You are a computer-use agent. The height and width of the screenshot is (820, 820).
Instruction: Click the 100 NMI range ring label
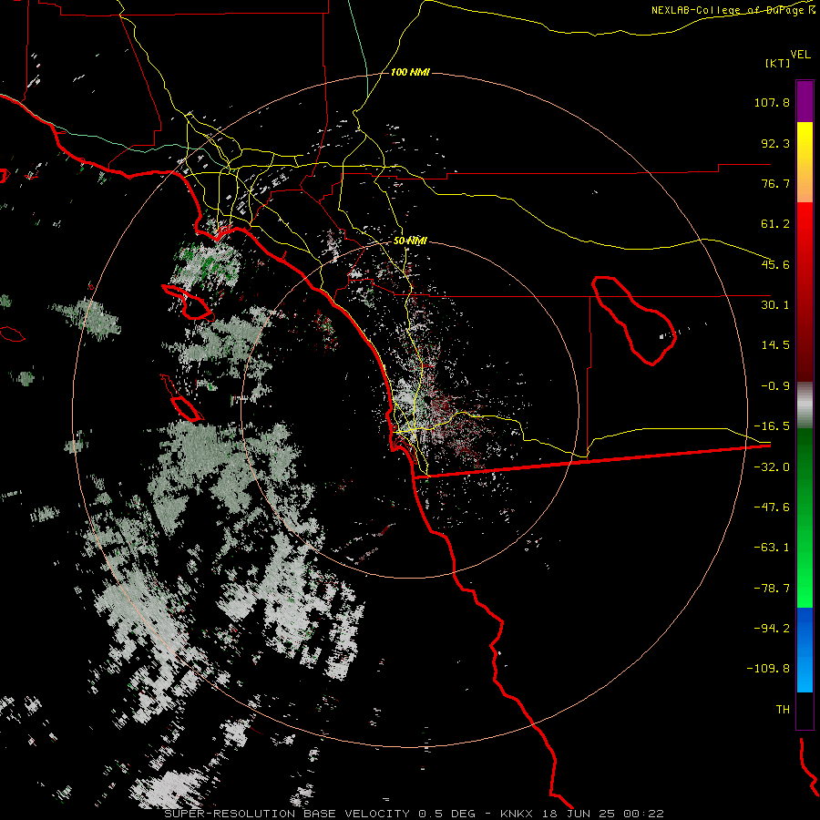tap(410, 72)
